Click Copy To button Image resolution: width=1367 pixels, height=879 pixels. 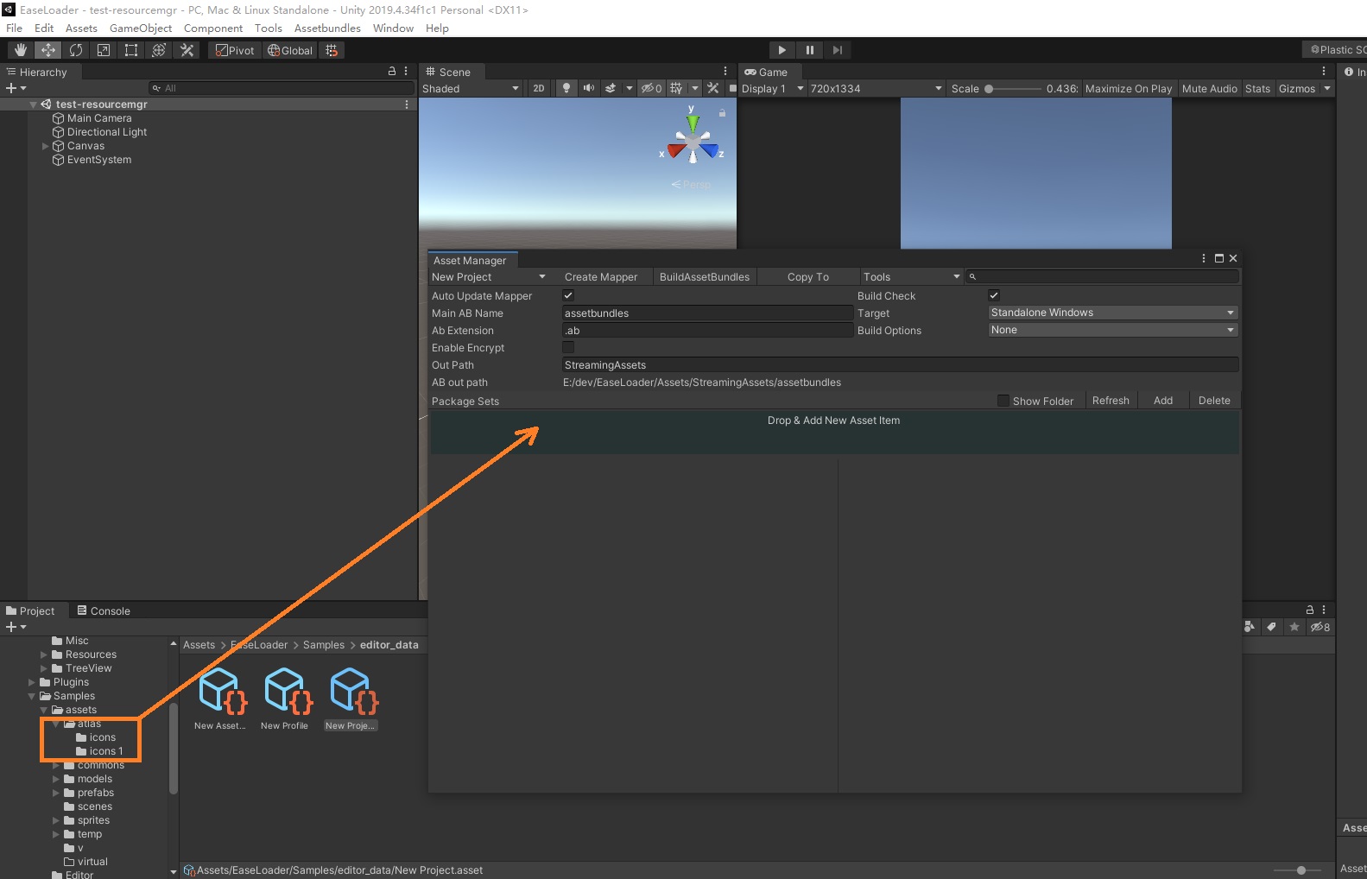pyautogui.click(x=808, y=277)
